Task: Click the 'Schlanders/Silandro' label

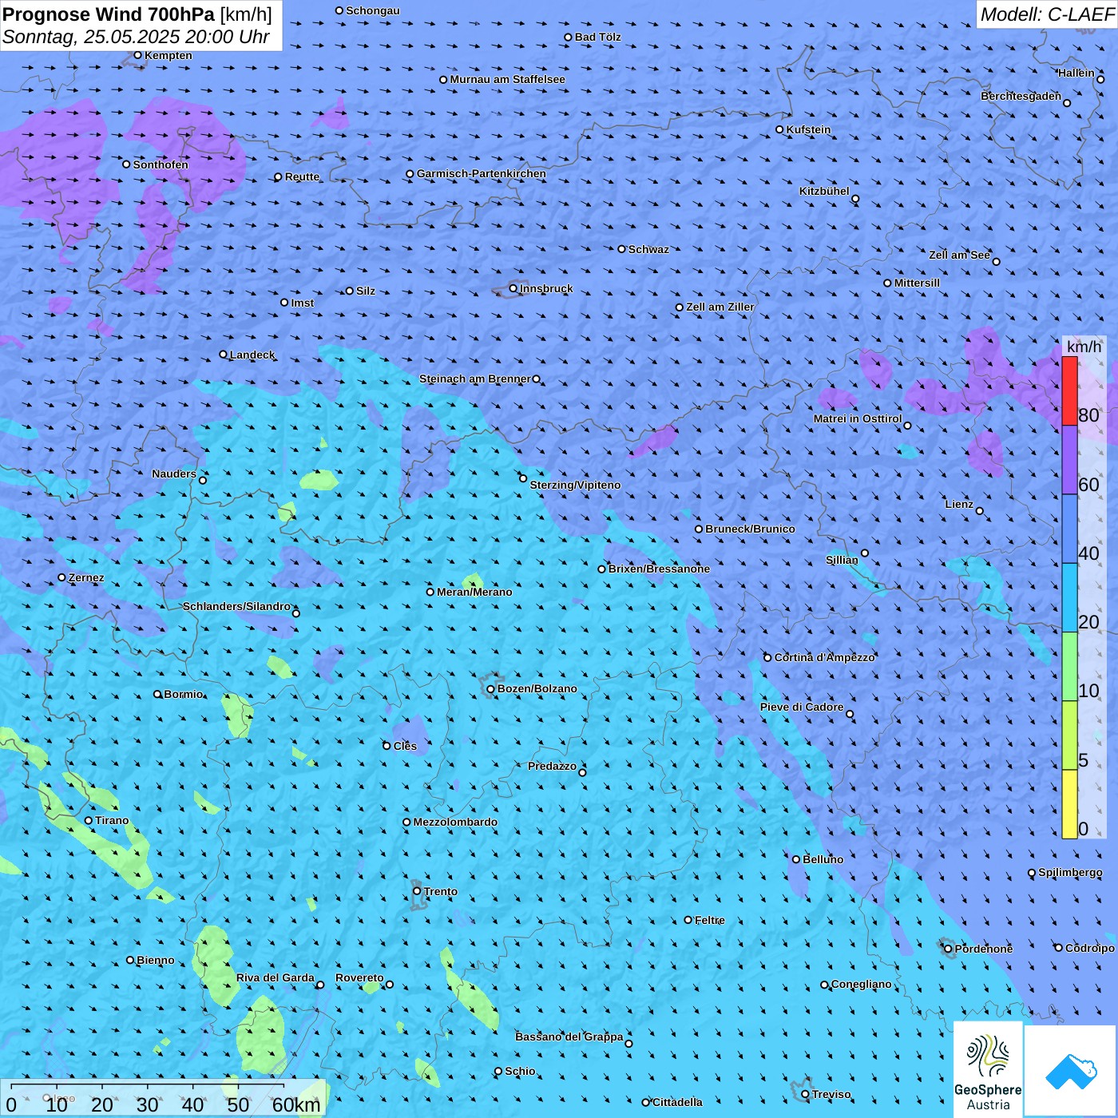Action: point(236,606)
